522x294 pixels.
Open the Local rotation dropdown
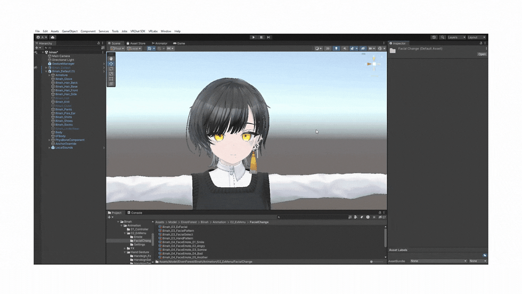pos(134,49)
